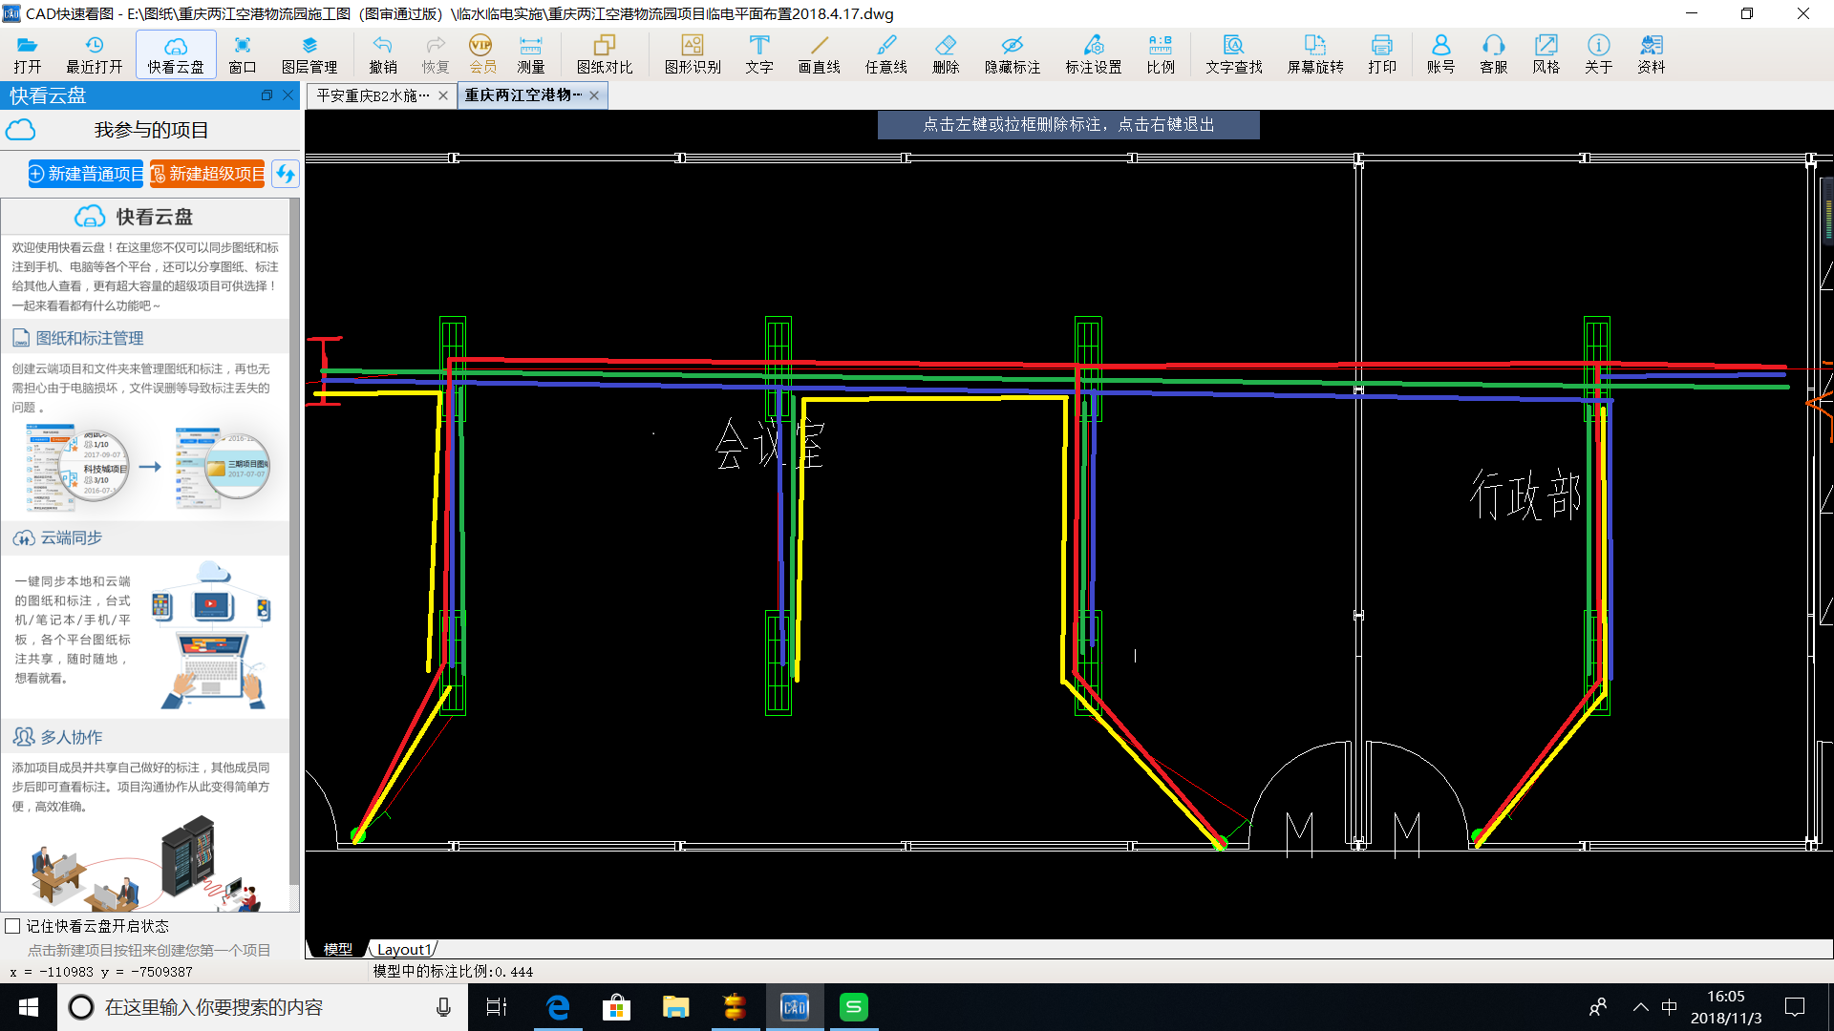Select the Freehand Line (任意线) tool
Image resolution: width=1834 pixels, height=1031 pixels.
886,54
